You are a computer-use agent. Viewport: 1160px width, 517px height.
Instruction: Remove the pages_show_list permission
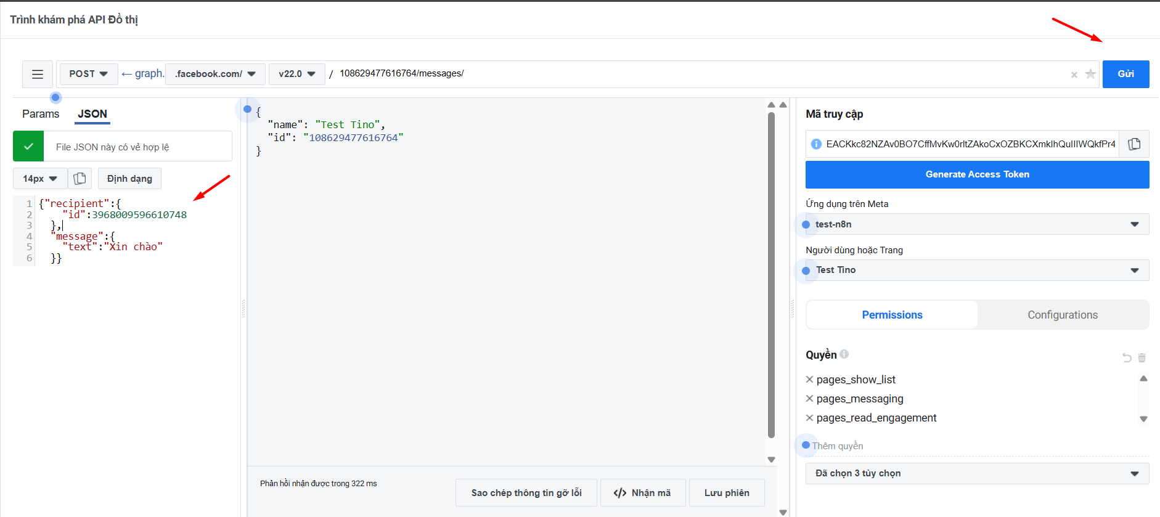810,380
